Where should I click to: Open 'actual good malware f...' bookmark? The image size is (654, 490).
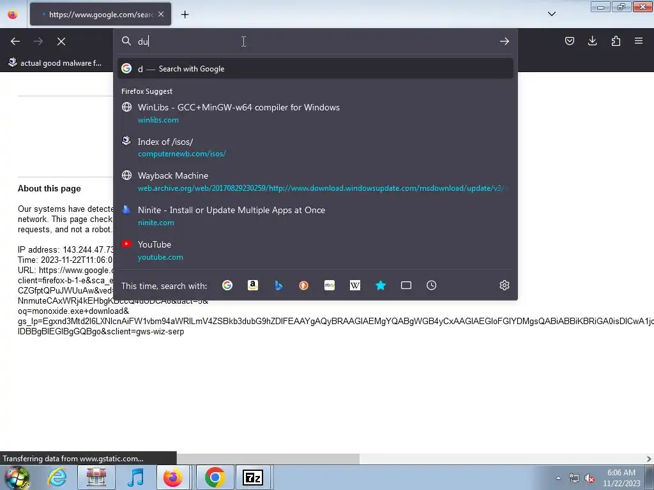tap(56, 63)
